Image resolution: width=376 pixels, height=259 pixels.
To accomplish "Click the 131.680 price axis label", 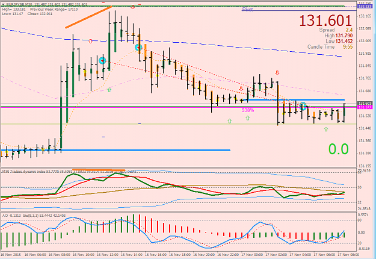I will tap(365, 91).
